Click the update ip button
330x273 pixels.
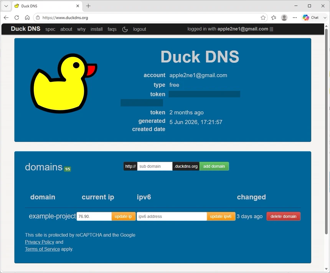coord(123,216)
